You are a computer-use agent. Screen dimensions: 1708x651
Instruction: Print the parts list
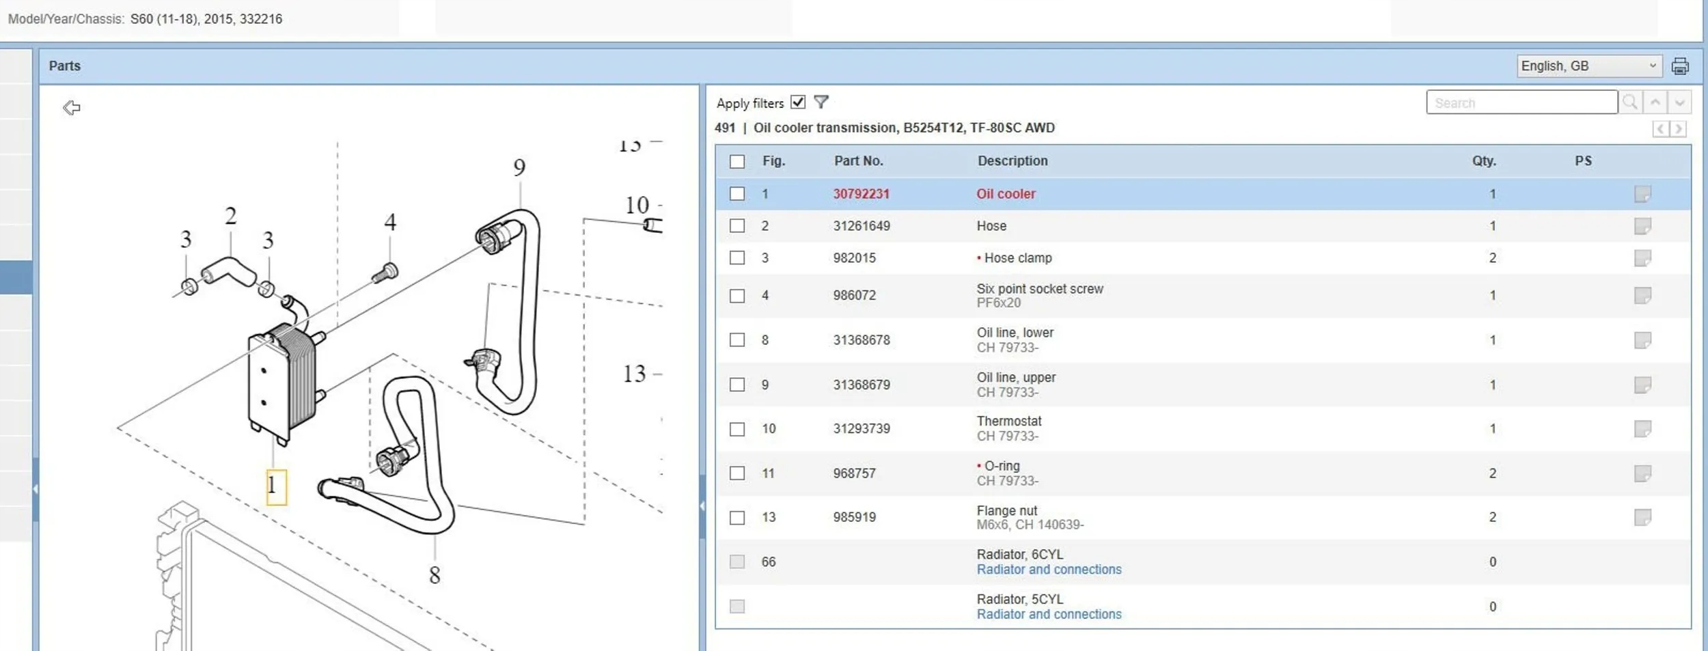click(1680, 66)
